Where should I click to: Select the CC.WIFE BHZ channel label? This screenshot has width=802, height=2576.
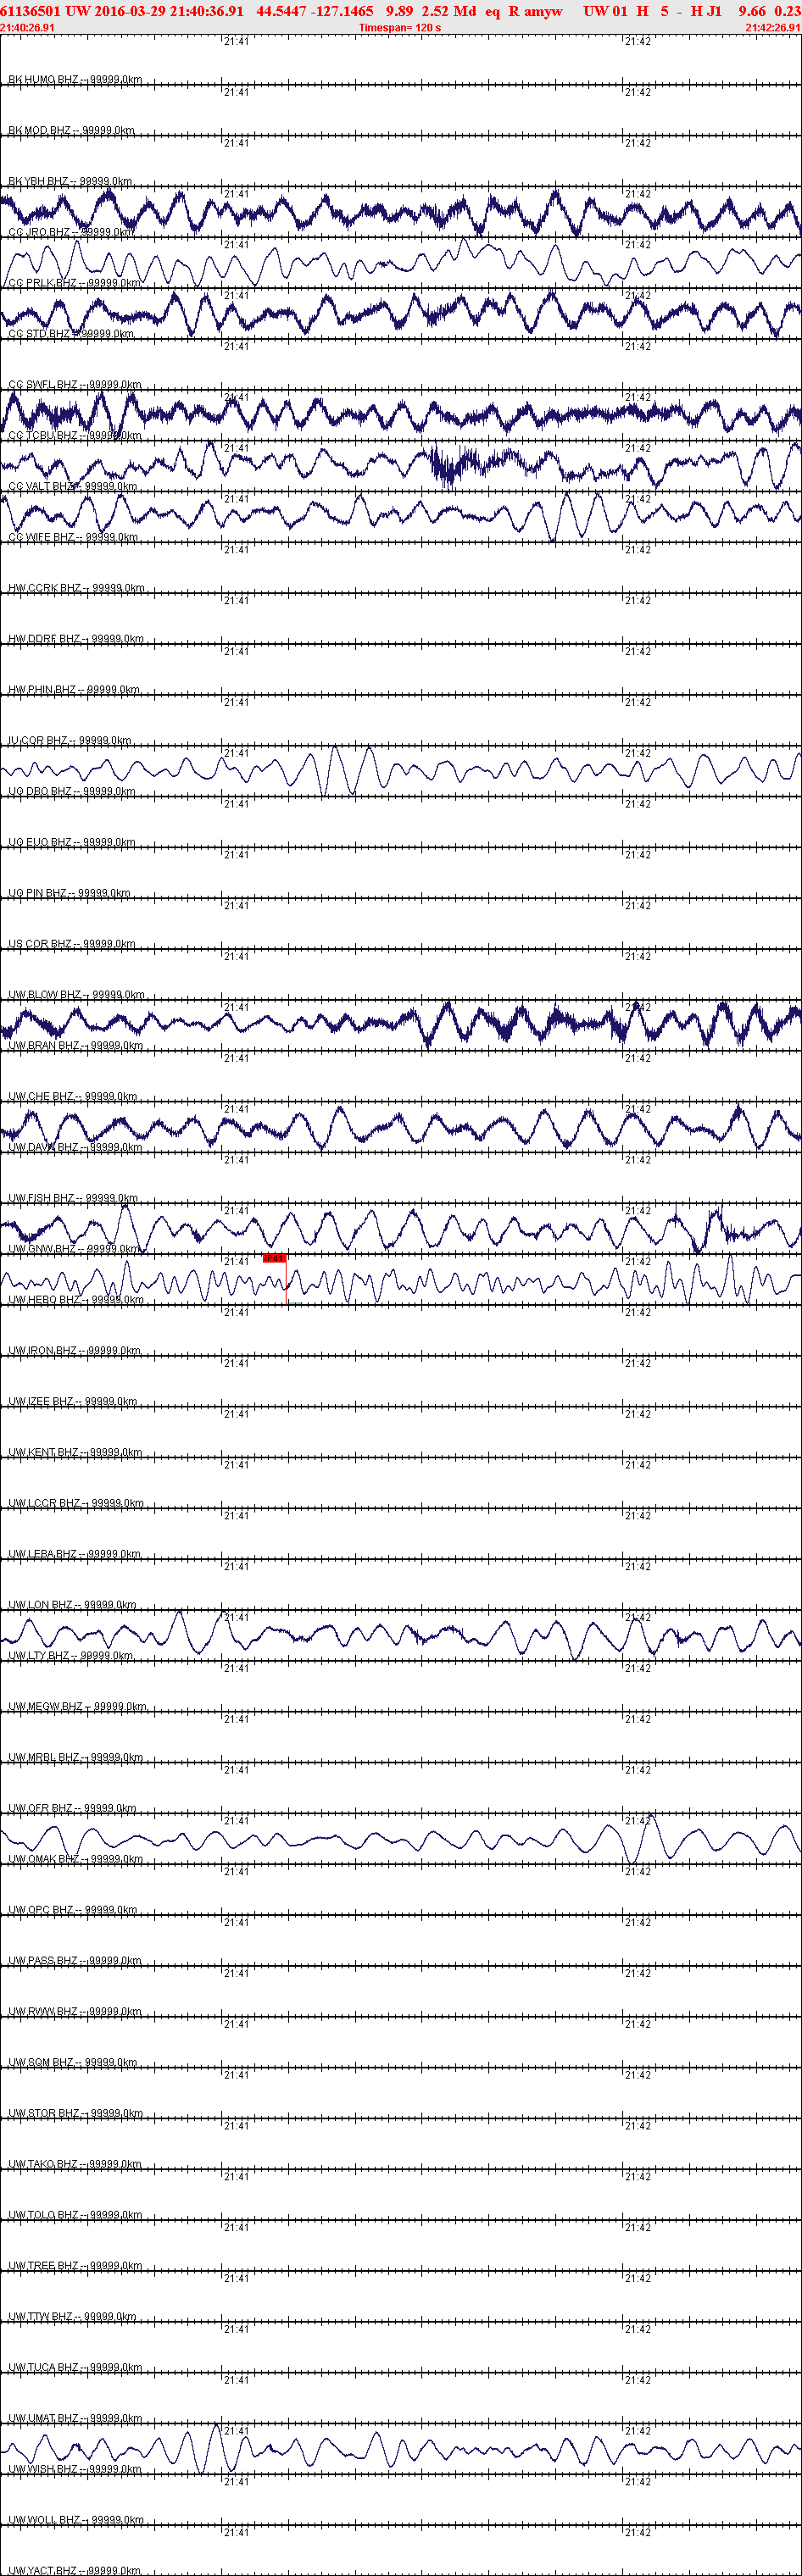click(73, 537)
